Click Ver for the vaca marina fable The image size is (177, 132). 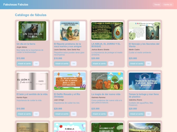pyautogui.click(x=74, y=64)
